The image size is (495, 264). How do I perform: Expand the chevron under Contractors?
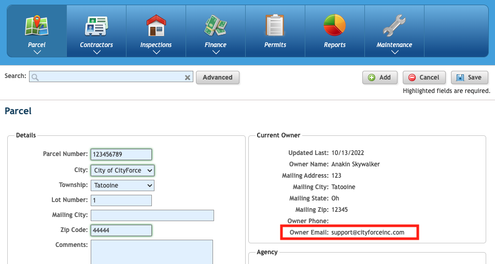point(96,52)
